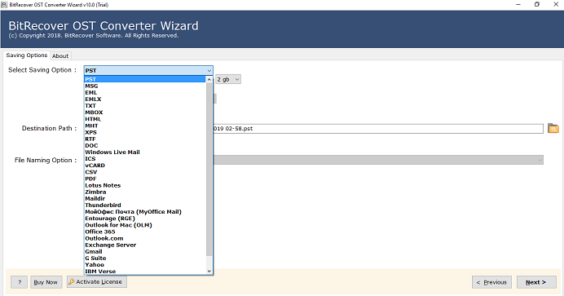Click the list scrollbar up arrow

tap(209, 79)
